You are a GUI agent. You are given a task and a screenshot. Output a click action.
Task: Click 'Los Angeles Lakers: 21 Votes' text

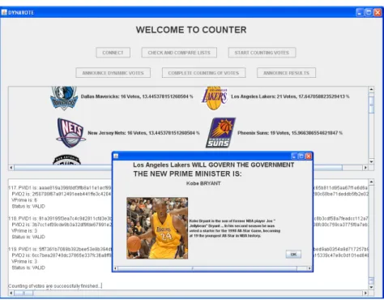(x=263, y=96)
